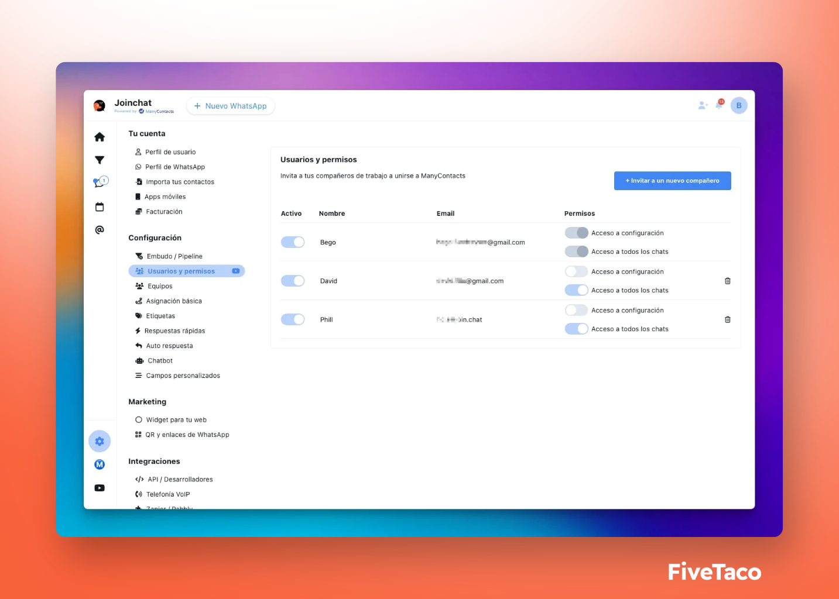Toggle David's Acceso a todos los chats
839x599 pixels.
click(x=576, y=290)
